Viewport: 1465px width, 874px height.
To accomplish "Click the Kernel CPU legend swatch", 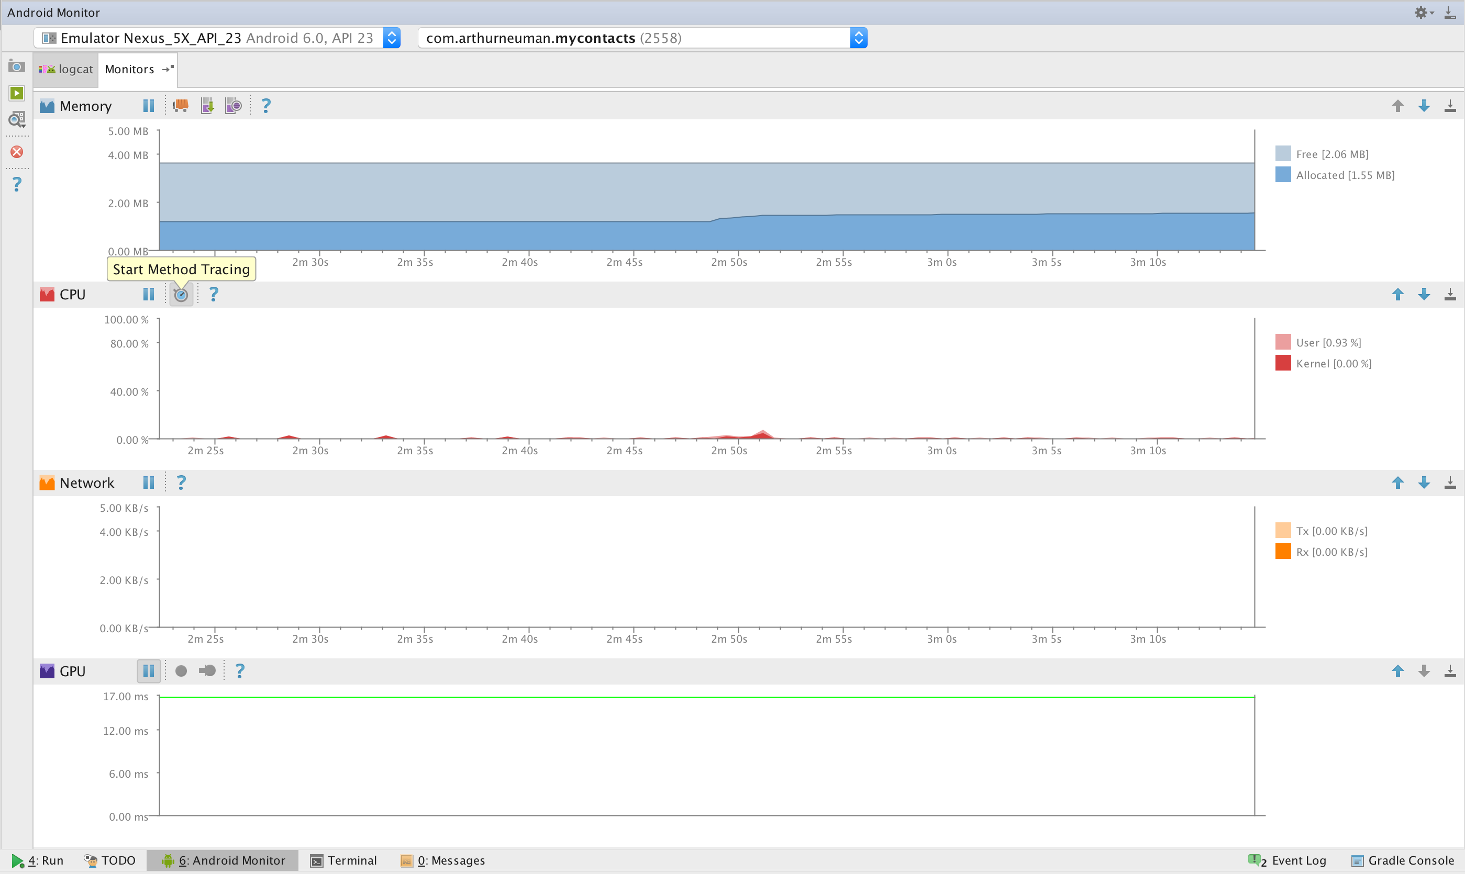I will click(1283, 363).
